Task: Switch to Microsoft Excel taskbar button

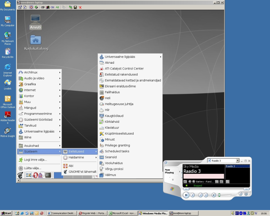Action: point(123,213)
